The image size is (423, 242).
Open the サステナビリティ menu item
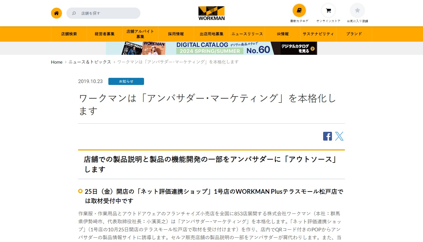tap(318, 34)
